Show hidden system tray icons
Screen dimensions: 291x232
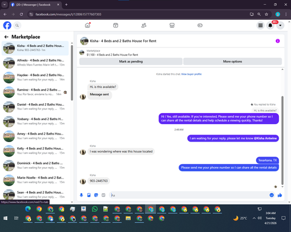tap(254, 218)
